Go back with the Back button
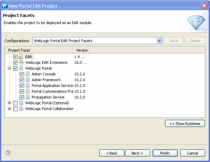210x162 pixels. pyautogui.click(x=112, y=153)
